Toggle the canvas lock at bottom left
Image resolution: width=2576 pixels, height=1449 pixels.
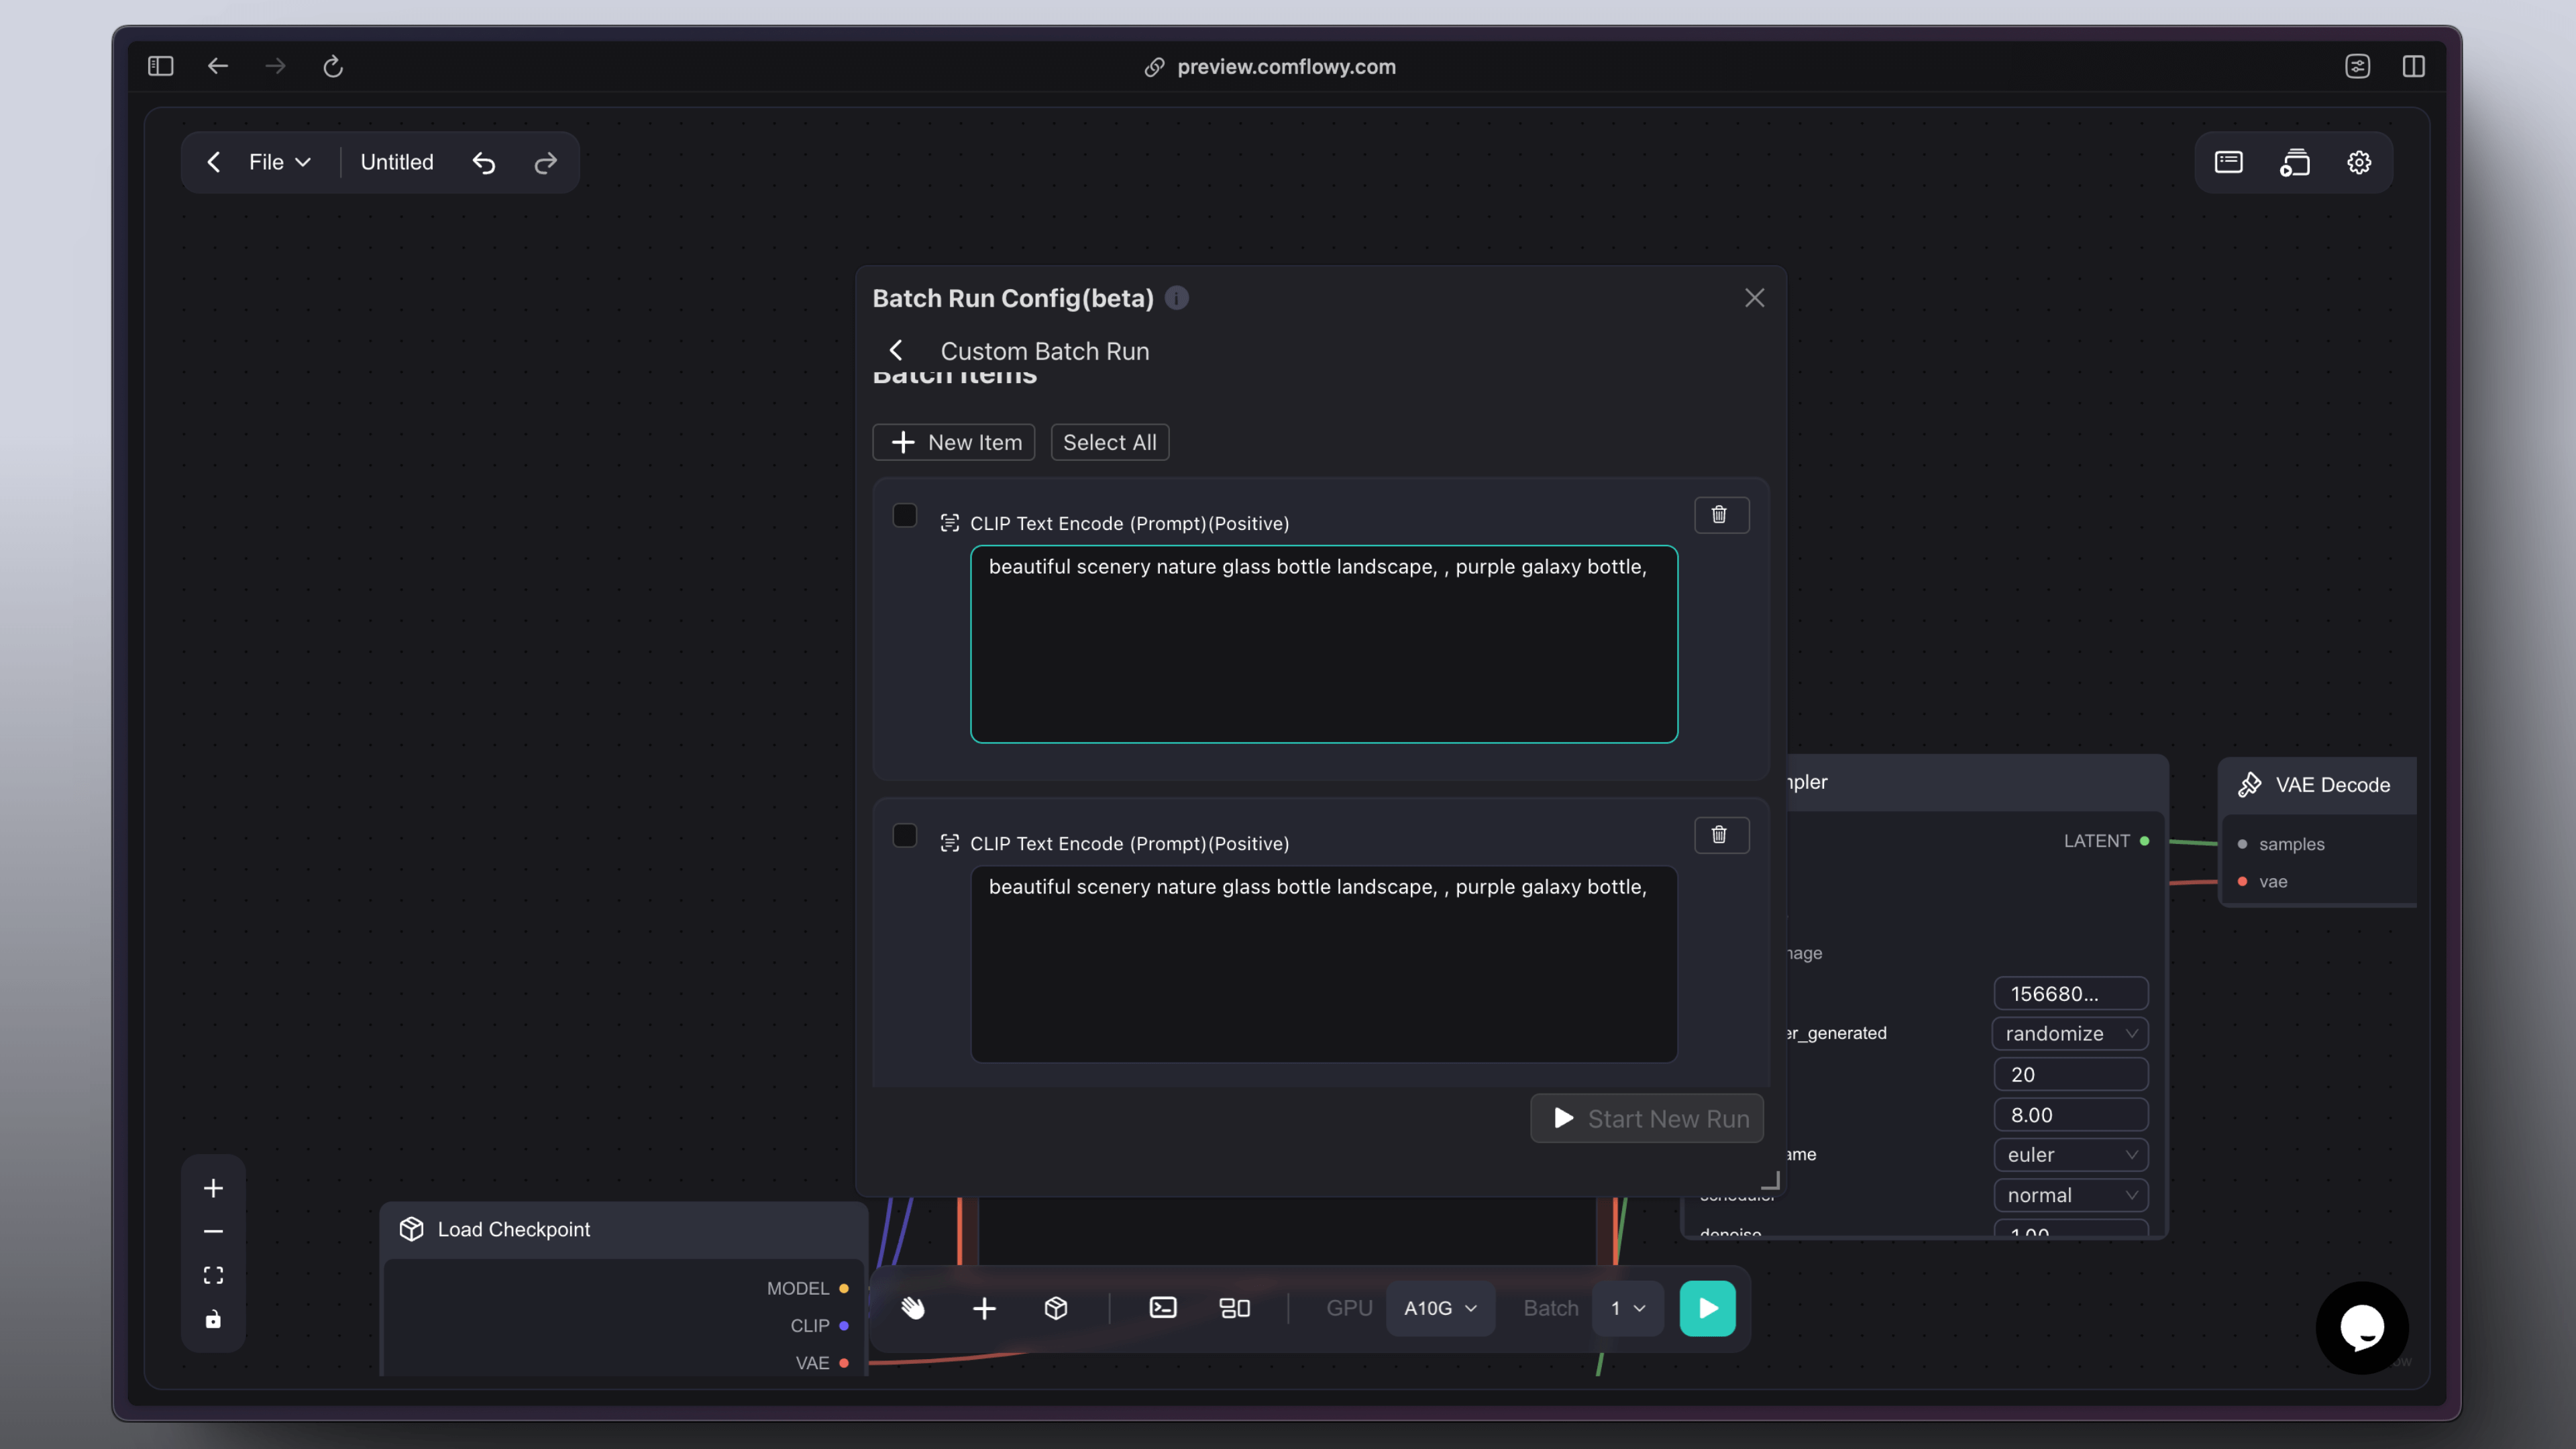pyautogui.click(x=213, y=1319)
